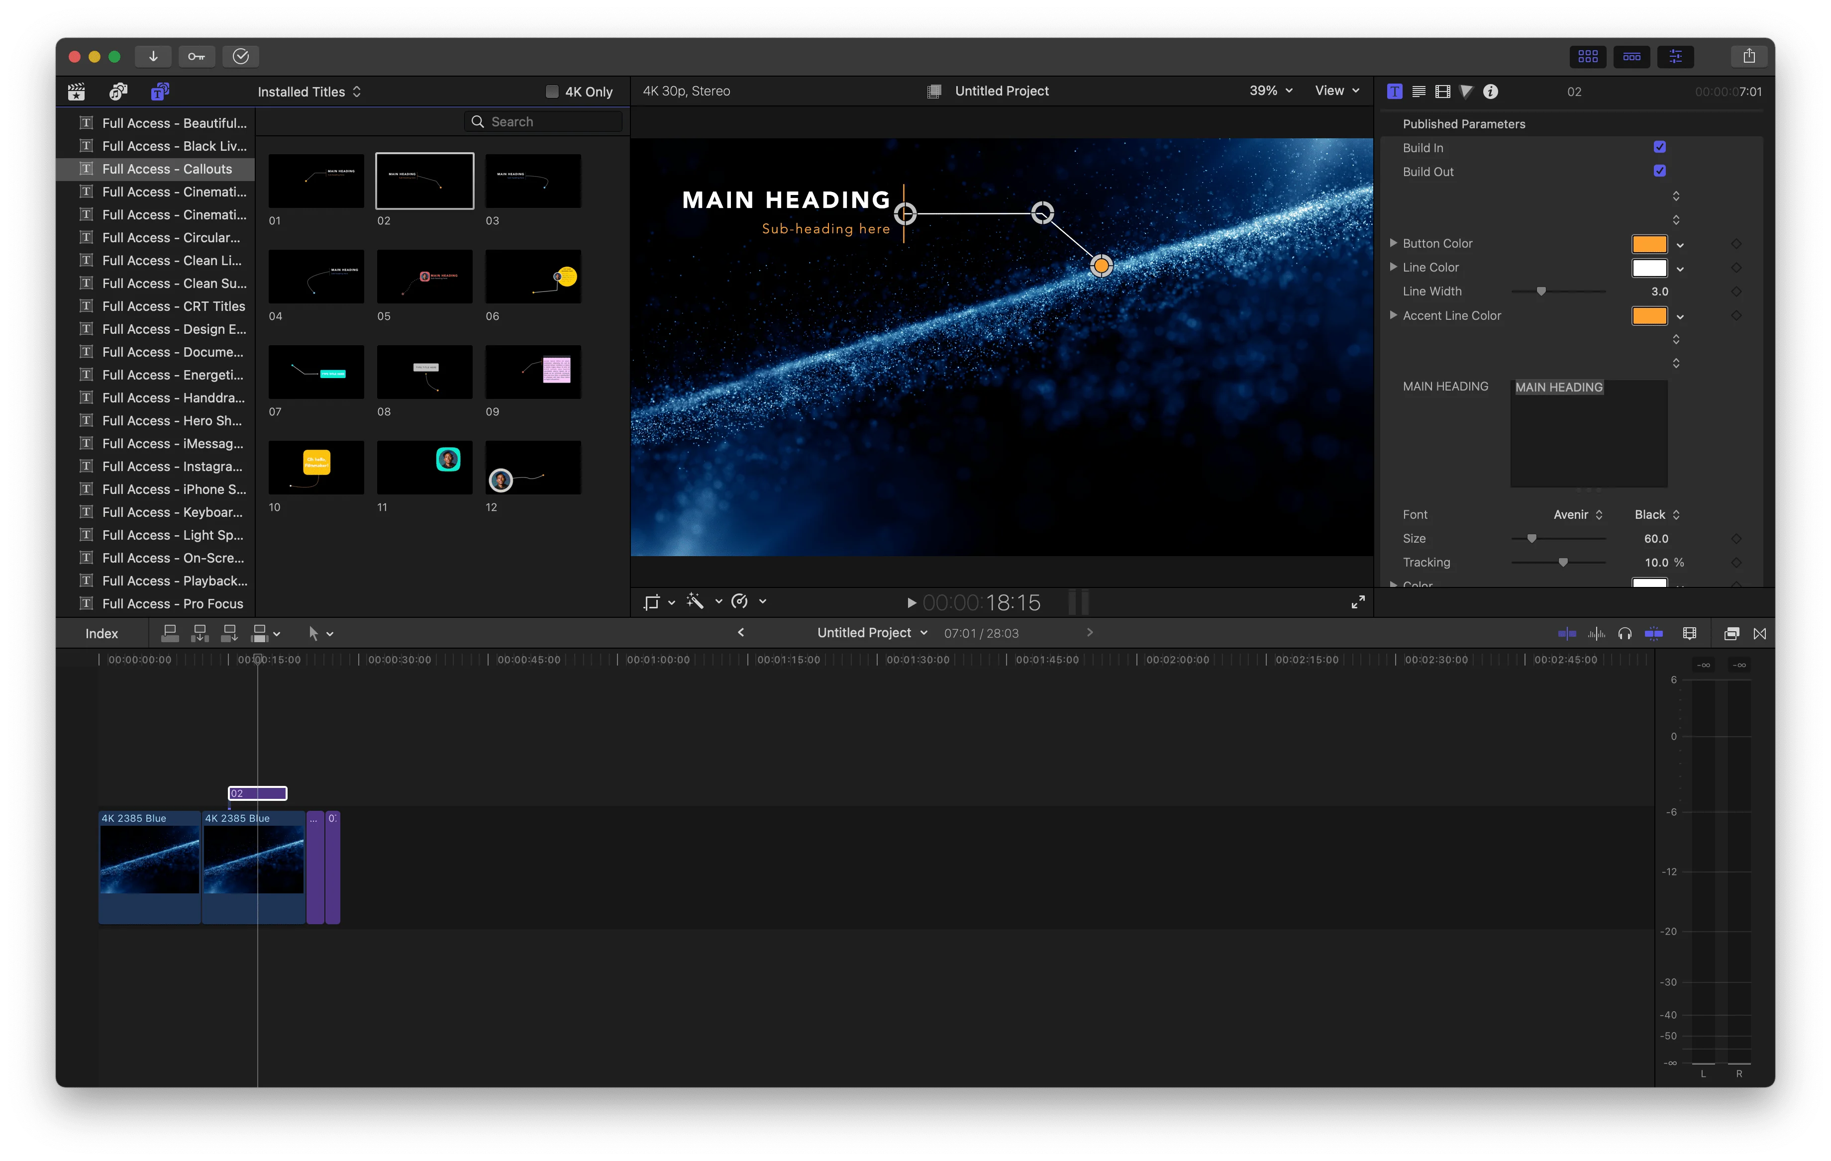Click the Line Color white swatch

coord(1649,268)
